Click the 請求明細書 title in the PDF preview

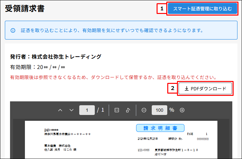coord(160,128)
